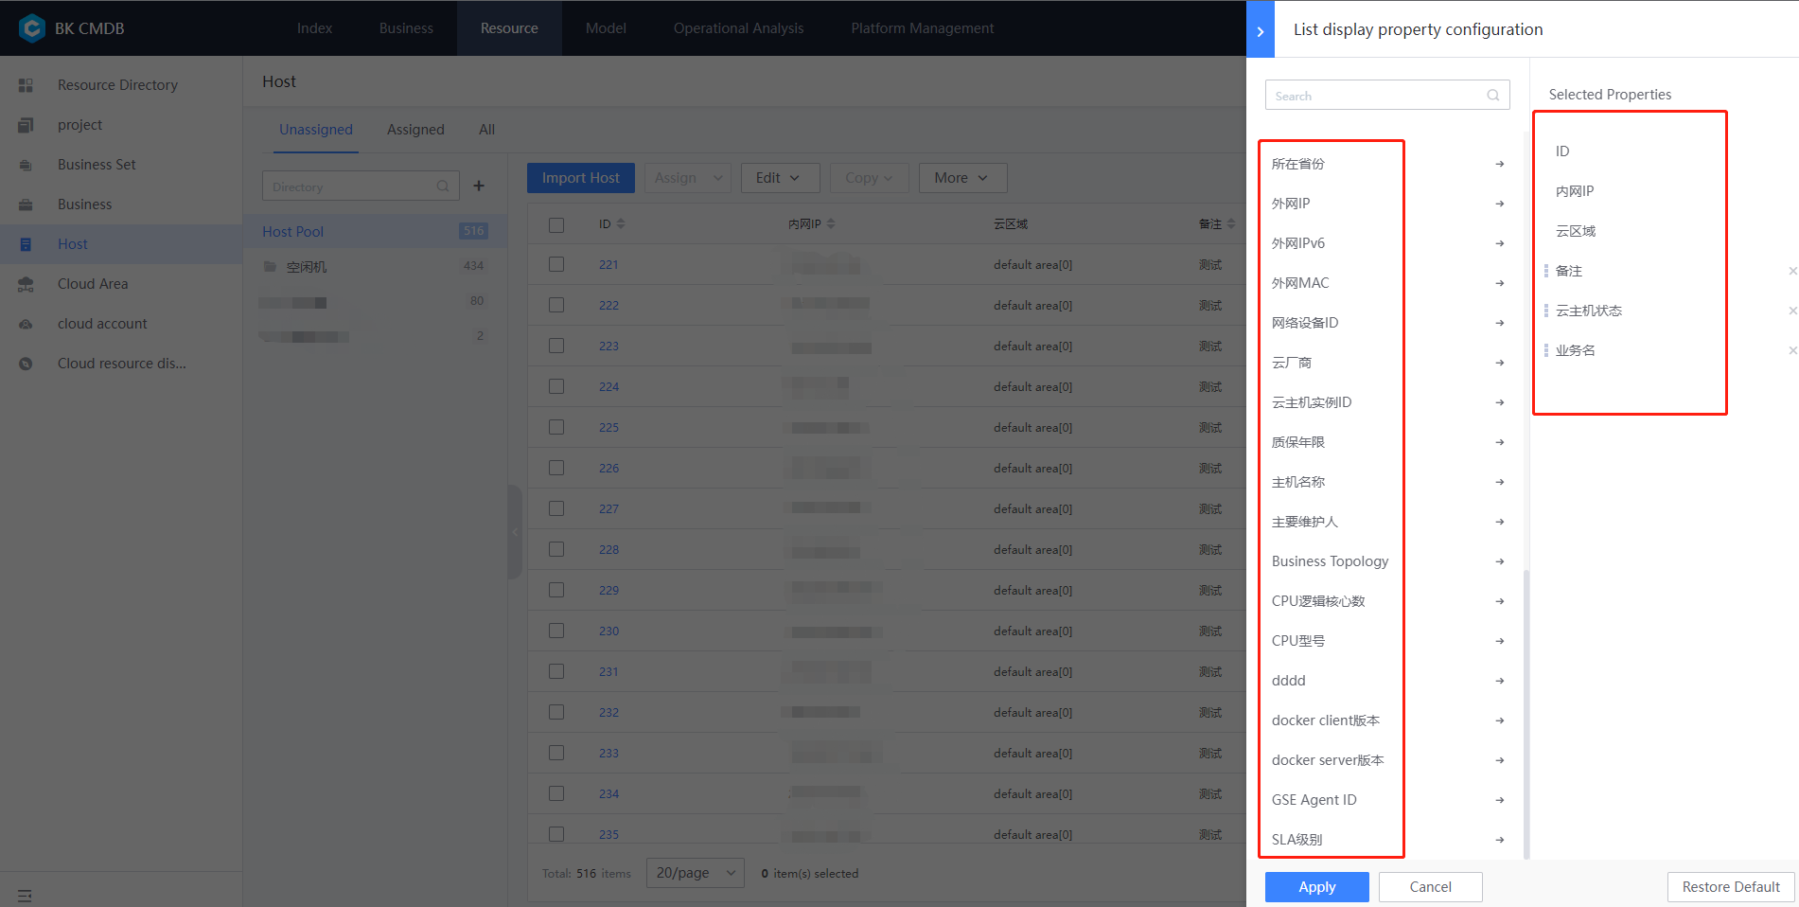Open the Model menu in the top bar
The height and width of the screenshot is (907, 1799).
click(605, 27)
